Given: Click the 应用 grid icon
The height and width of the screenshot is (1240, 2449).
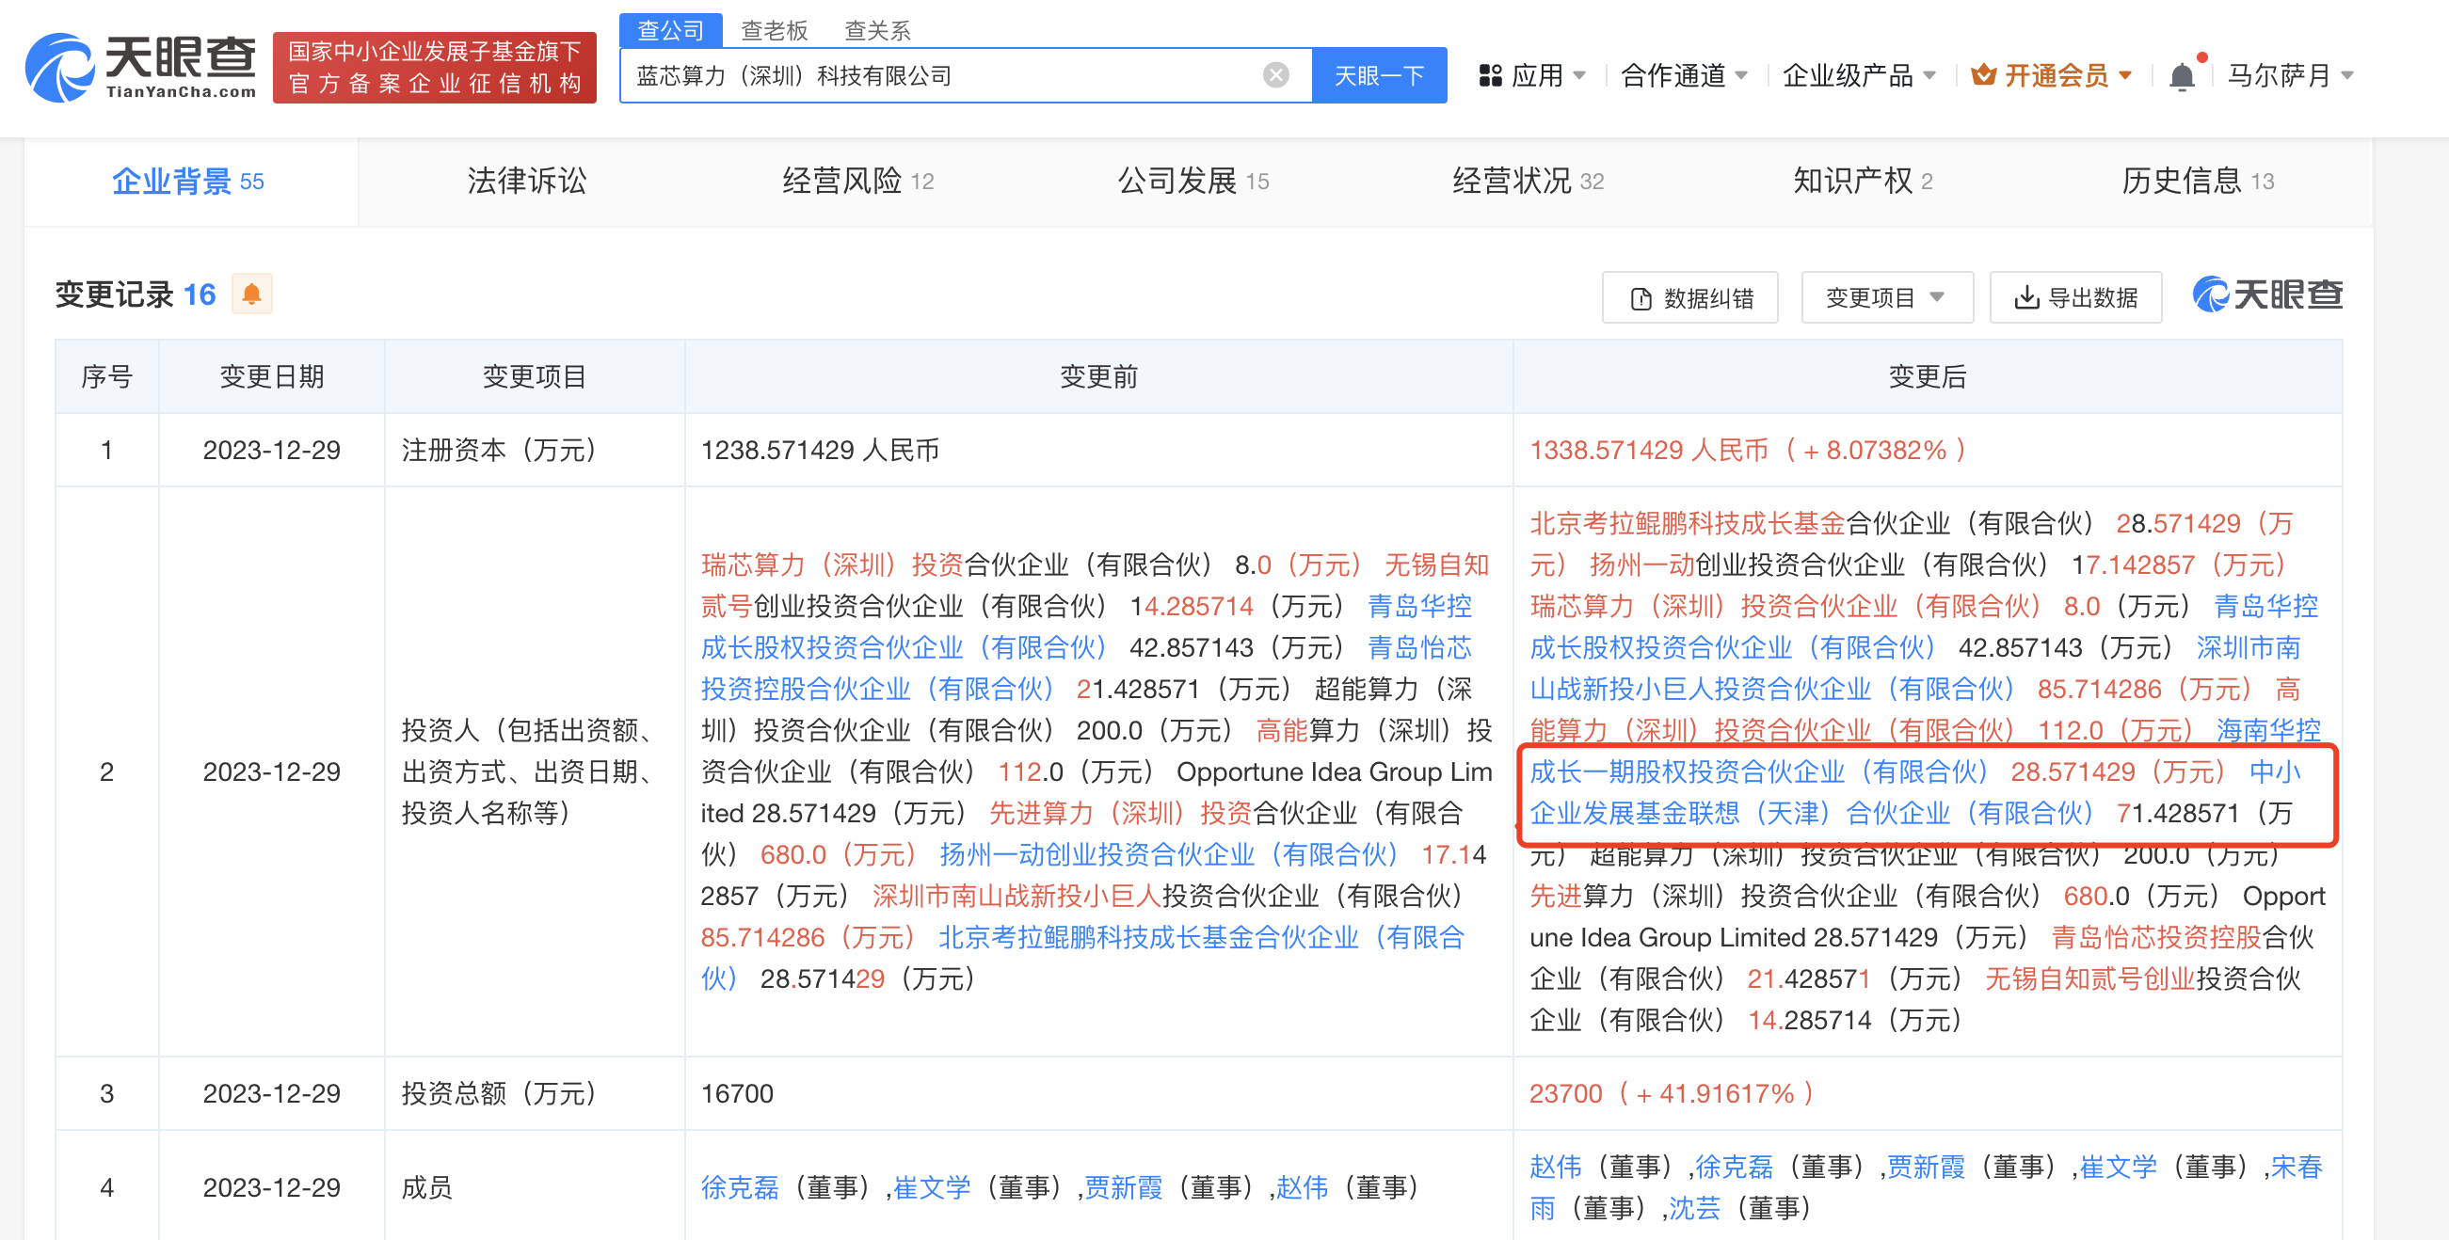Looking at the screenshot, I should click(1490, 75).
